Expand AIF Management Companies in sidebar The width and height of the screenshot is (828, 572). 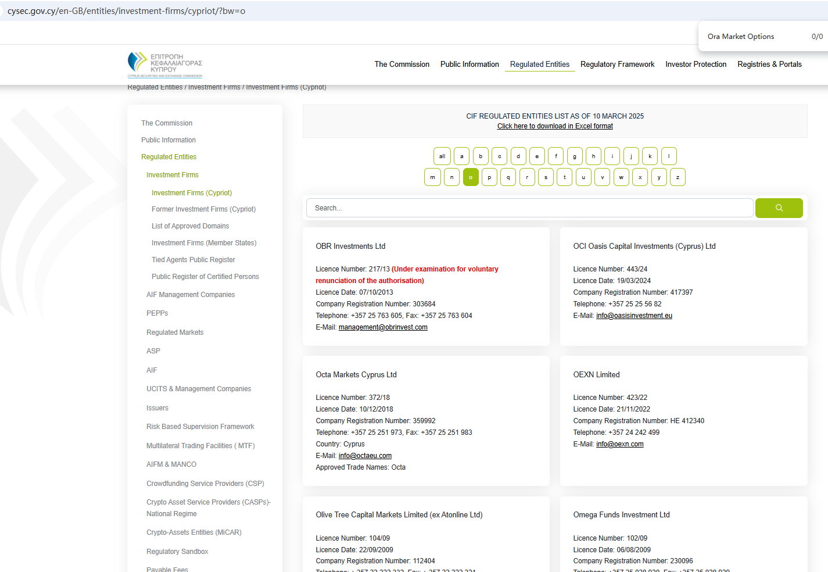pos(191,295)
